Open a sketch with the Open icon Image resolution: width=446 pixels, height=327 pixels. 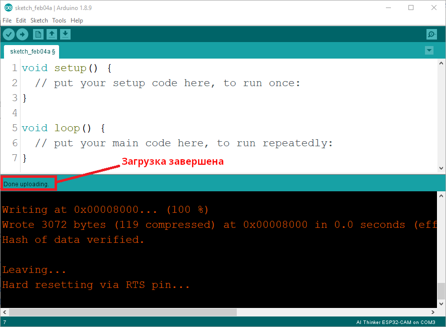coord(52,34)
